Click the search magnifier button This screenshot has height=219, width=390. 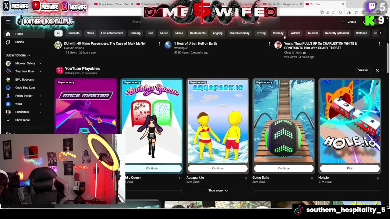pyautogui.click(x=244, y=22)
